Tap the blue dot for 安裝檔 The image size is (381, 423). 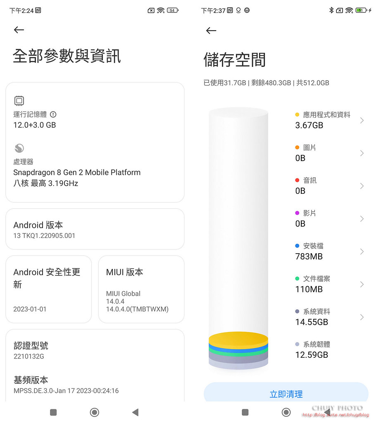(297, 246)
